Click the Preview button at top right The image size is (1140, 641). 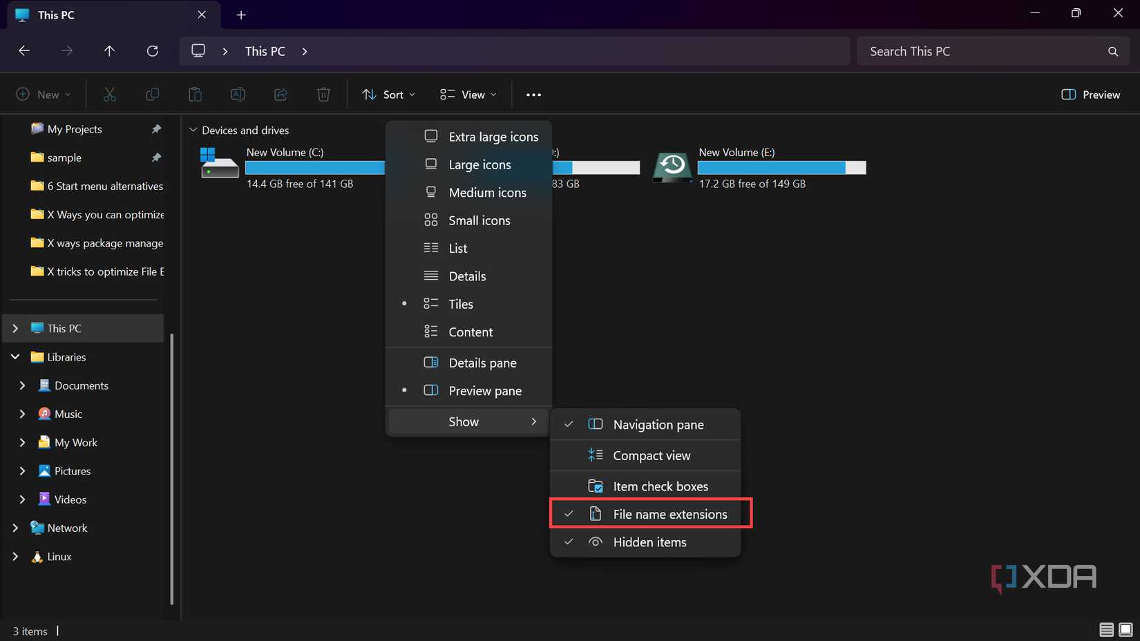click(x=1091, y=95)
